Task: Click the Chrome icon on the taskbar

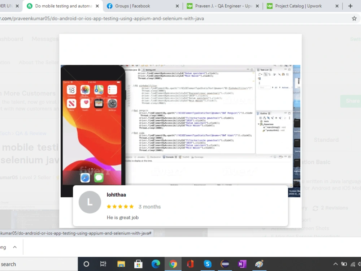Action: point(173,264)
